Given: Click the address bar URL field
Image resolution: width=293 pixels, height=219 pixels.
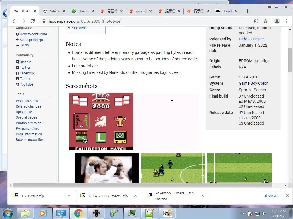Looking at the screenshot, I should (x=85, y=21).
